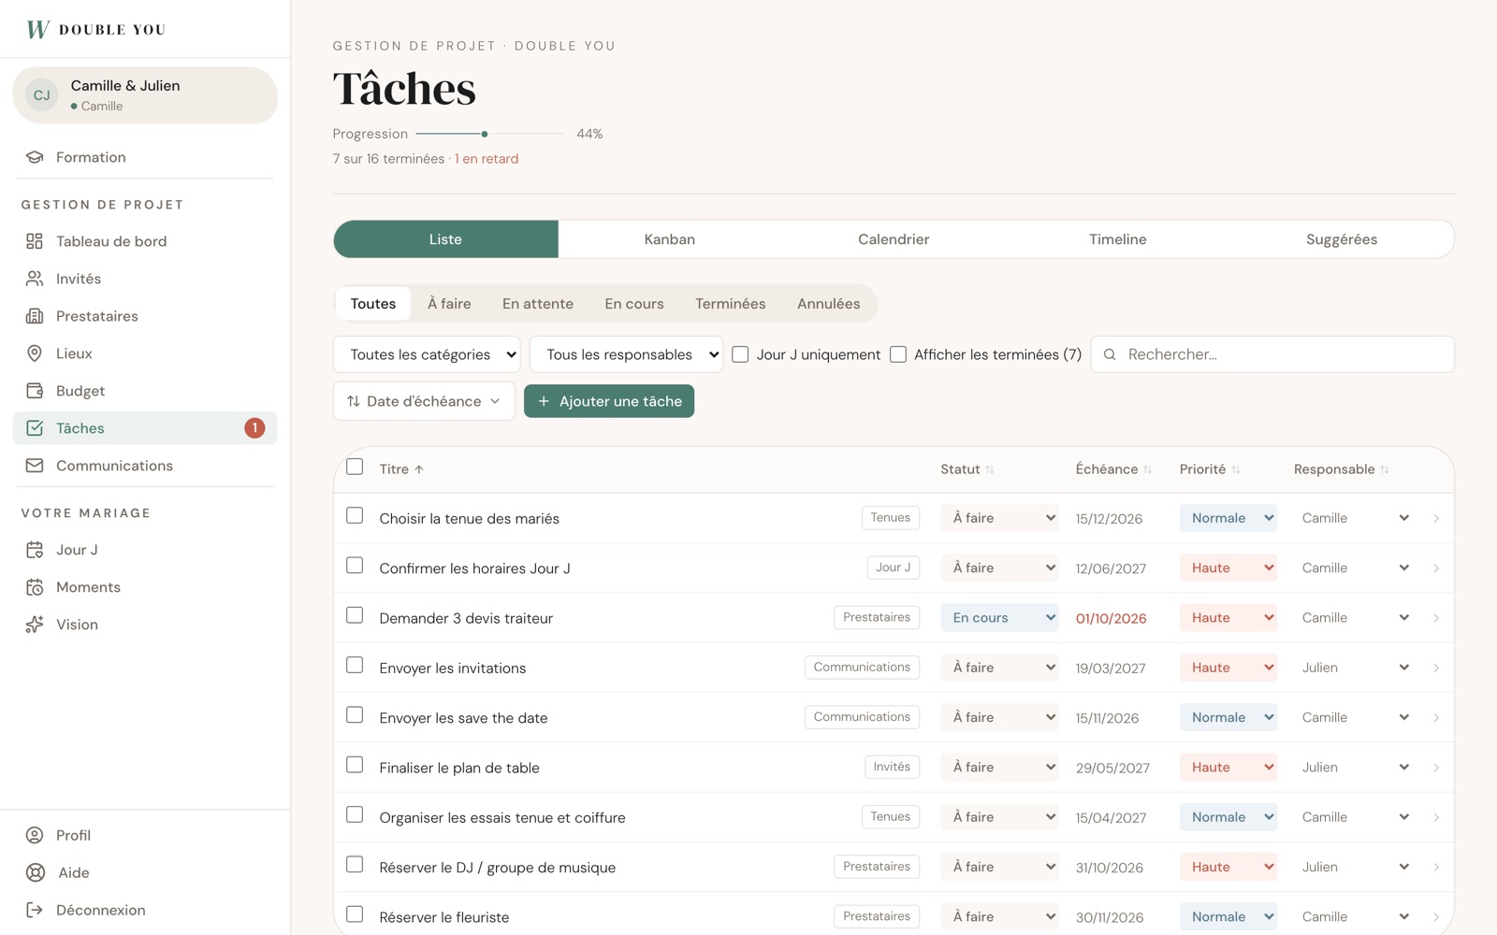Open details arrow for Envoyer les invitations
The height and width of the screenshot is (935, 1497).
pyautogui.click(x=1436, y=668)
